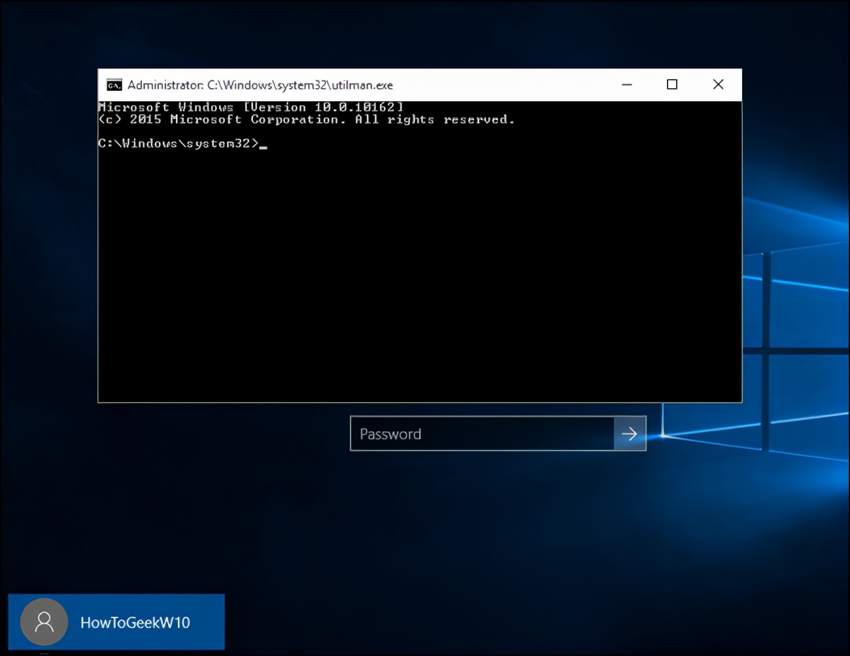The image size is (850, 656).
Task: Click the copyright notice in the console
Action: (307, 119)
